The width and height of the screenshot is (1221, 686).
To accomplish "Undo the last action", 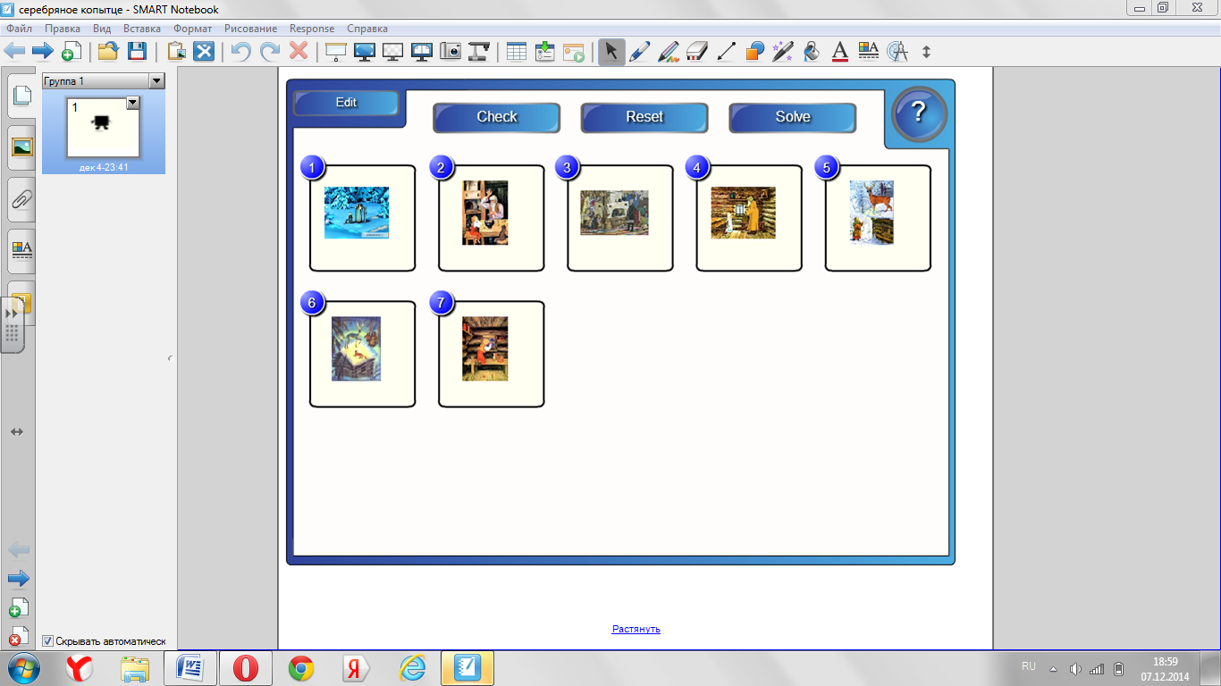I will click(x=240, y=51).
